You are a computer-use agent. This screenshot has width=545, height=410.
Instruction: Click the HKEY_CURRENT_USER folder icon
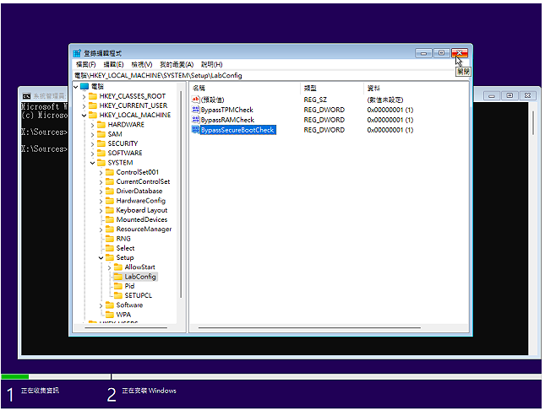tap(93, 105)
